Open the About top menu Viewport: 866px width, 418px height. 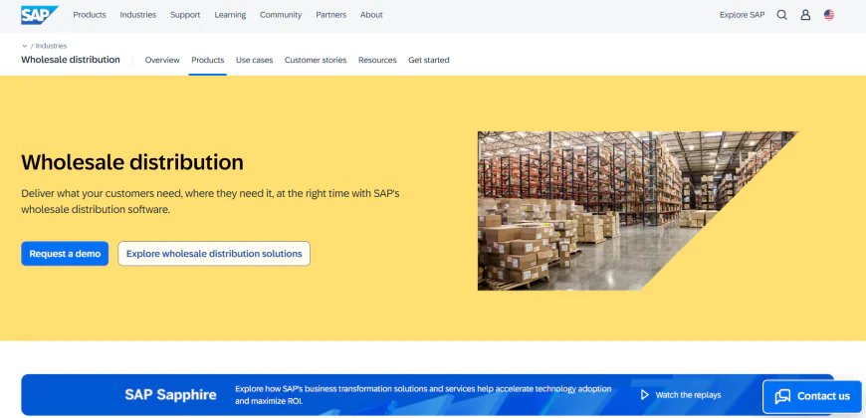(371, 15)
